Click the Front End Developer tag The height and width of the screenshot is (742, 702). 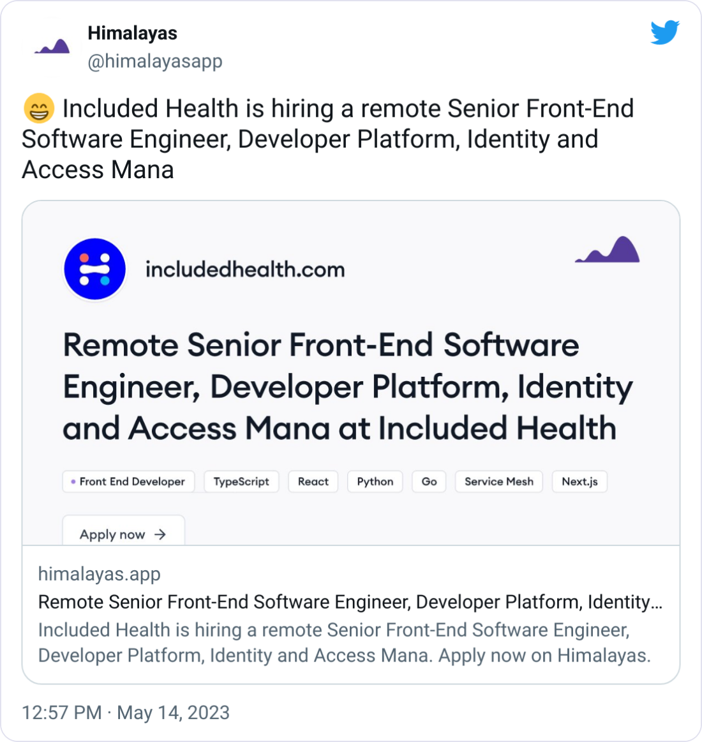[x=128, y=481]
